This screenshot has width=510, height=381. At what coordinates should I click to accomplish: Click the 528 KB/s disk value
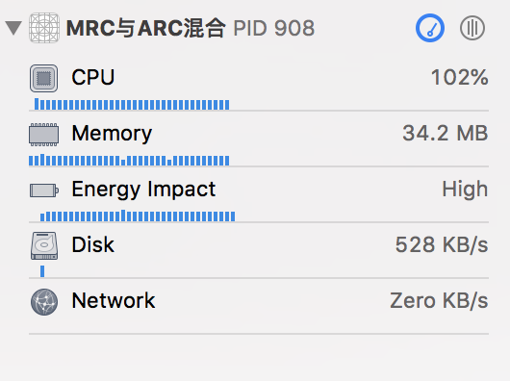point(442,244)
